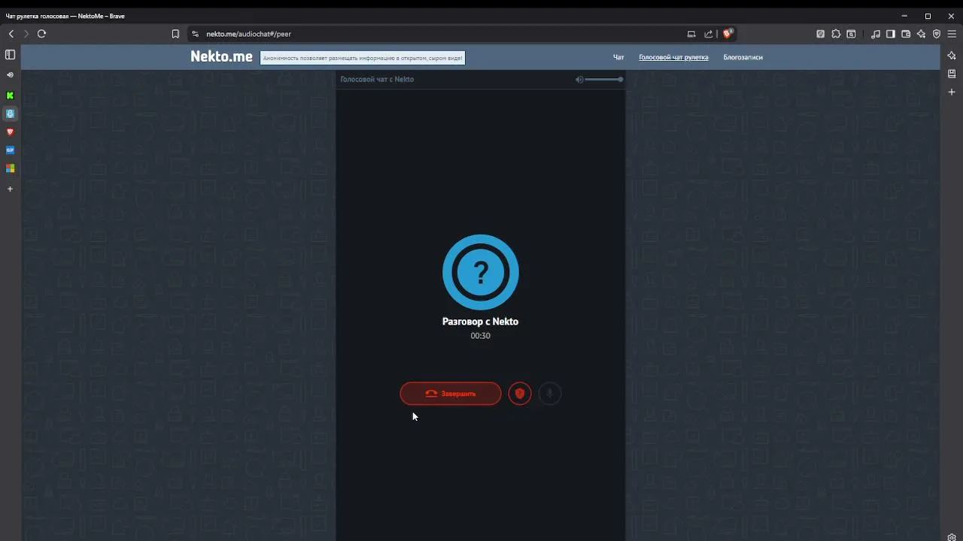
Task: Go forward with the browser forward arrow
Action: (x=26, y=34)
